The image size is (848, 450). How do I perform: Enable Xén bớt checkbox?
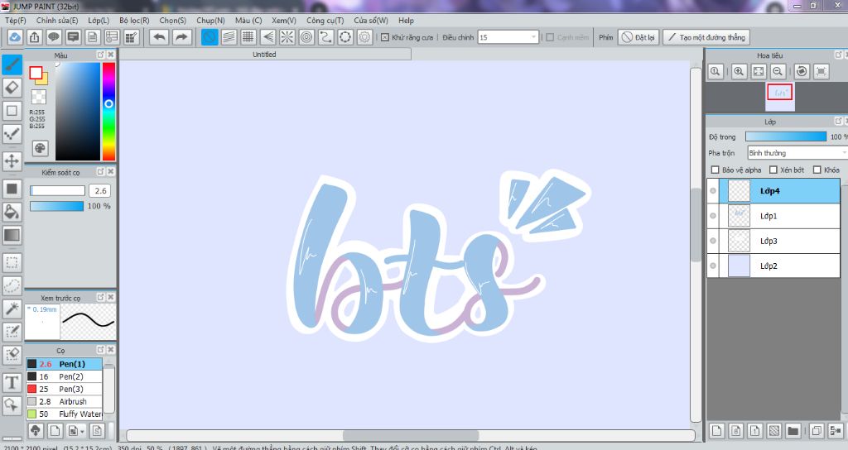tap(773, 170)
